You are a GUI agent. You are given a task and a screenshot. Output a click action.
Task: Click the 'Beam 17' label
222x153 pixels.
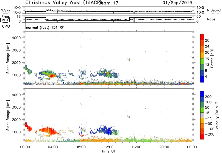coord(108,3)
